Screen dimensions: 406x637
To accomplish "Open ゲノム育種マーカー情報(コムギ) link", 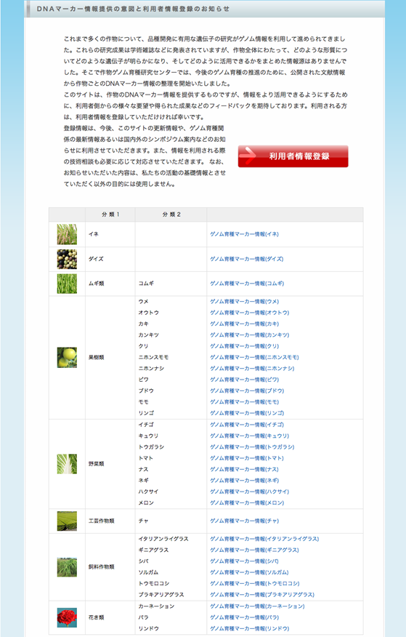I will point(247,284).
